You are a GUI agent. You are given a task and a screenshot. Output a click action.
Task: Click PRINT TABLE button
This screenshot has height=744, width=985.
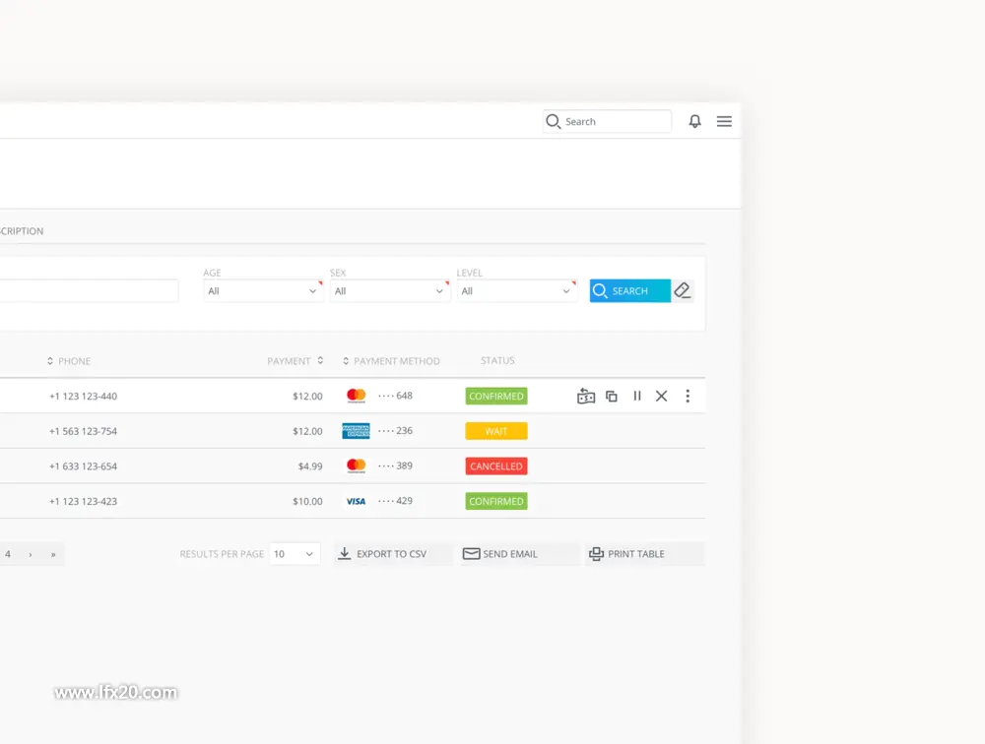(x=644, y=554)
